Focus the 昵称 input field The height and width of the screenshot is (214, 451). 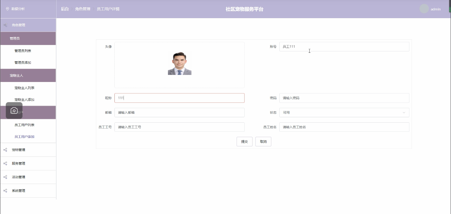coord(179,98)
